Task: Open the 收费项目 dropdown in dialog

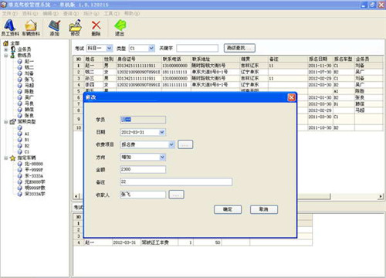Action: [171, 144]
